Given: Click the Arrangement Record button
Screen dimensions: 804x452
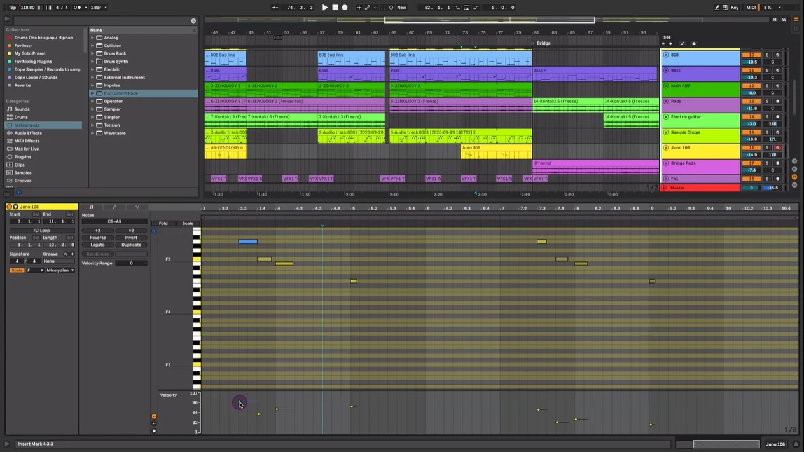Looking at the screenshot, I should pos(345,8).
